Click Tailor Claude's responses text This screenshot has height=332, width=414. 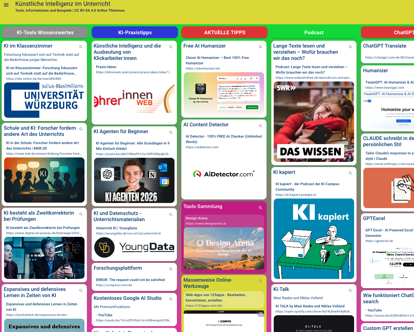tap(389, 156)
